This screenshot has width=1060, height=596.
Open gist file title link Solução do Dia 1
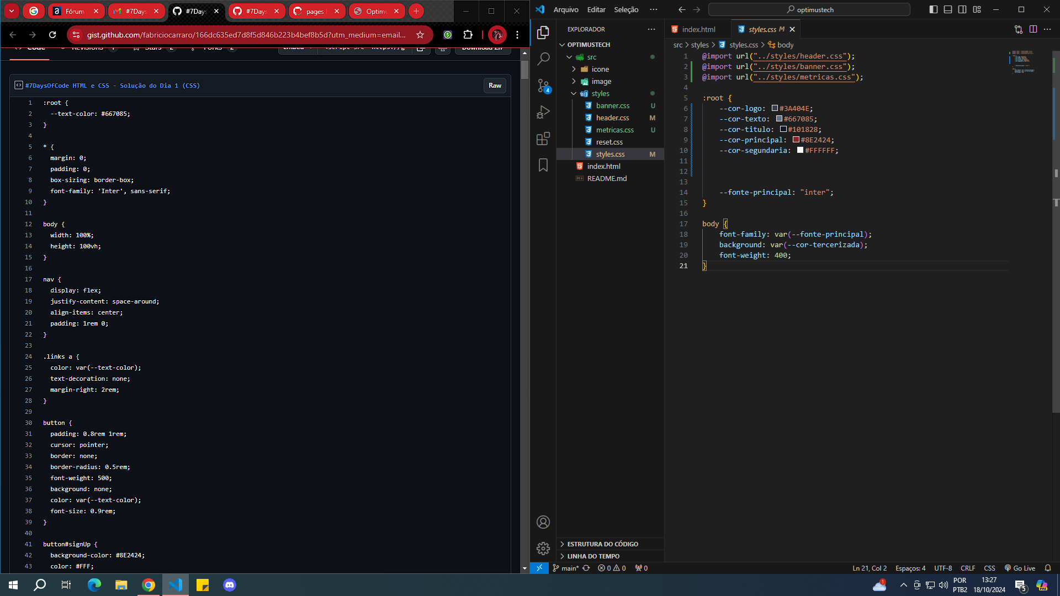pyautogui.click(x=113, y=86)
